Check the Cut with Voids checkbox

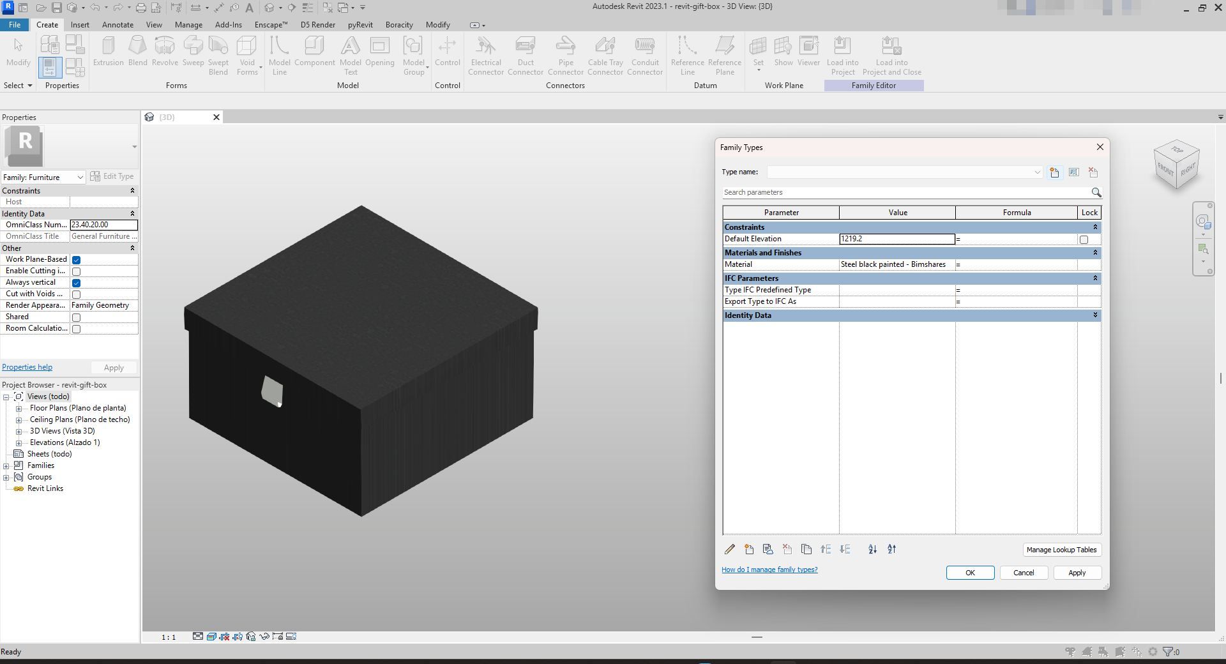pos(76,294)
